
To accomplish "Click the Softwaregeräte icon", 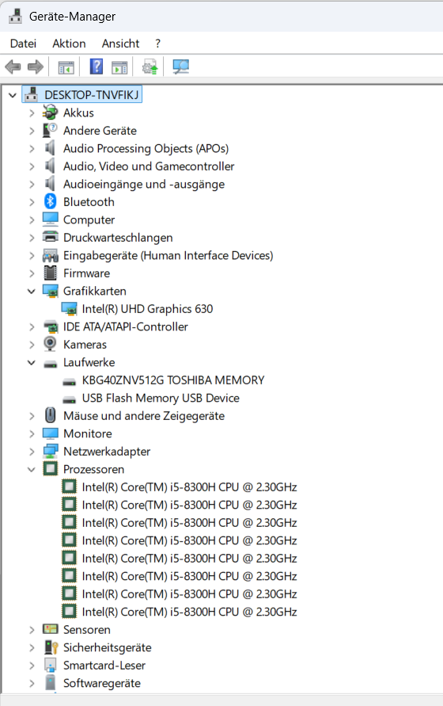I will (x=51, y=682).
